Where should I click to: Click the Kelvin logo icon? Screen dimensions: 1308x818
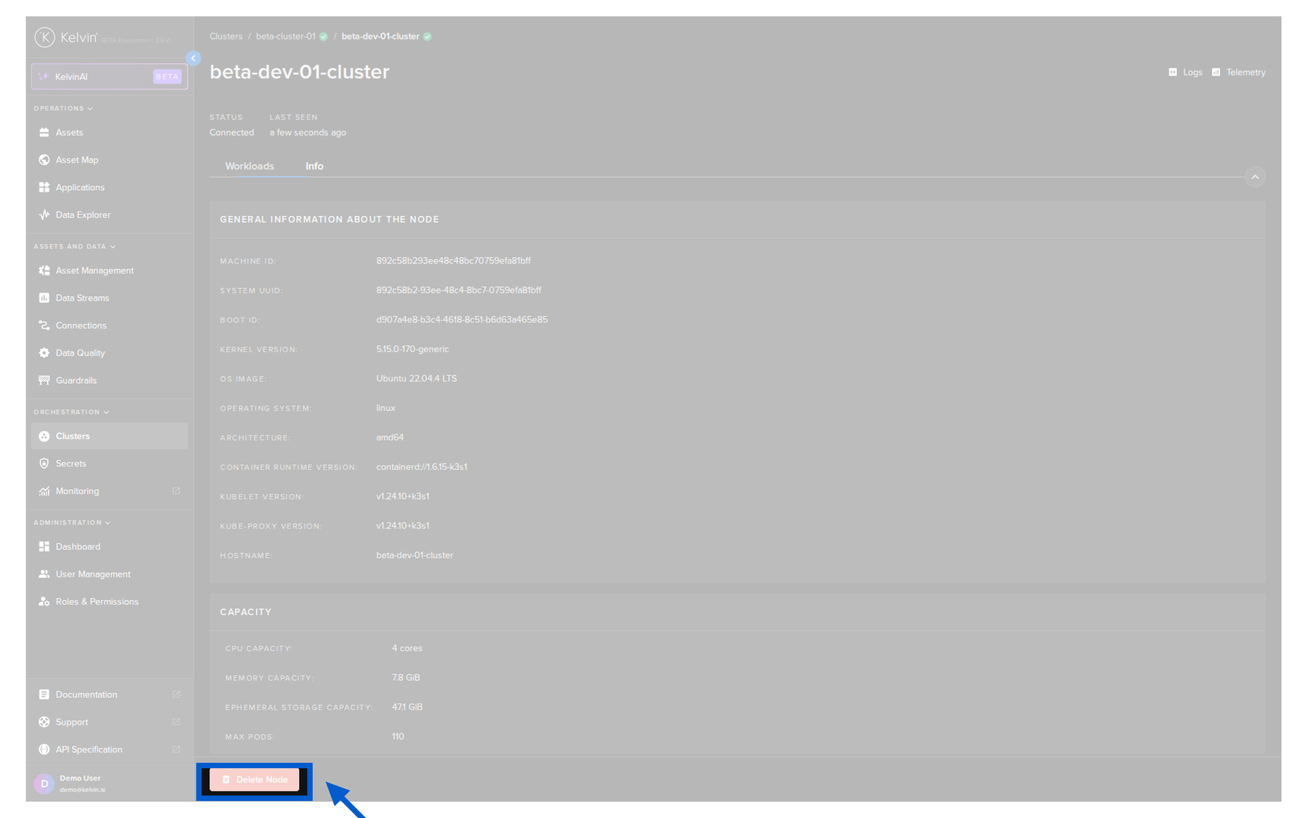45,37
